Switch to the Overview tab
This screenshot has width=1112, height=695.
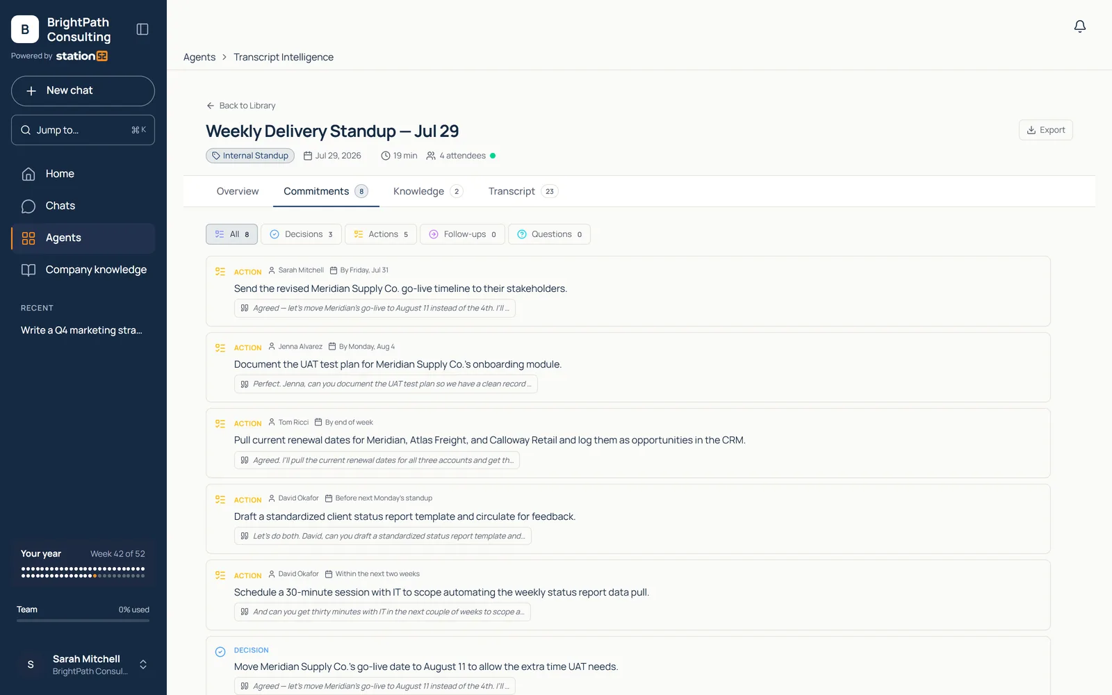click(238, 191)
